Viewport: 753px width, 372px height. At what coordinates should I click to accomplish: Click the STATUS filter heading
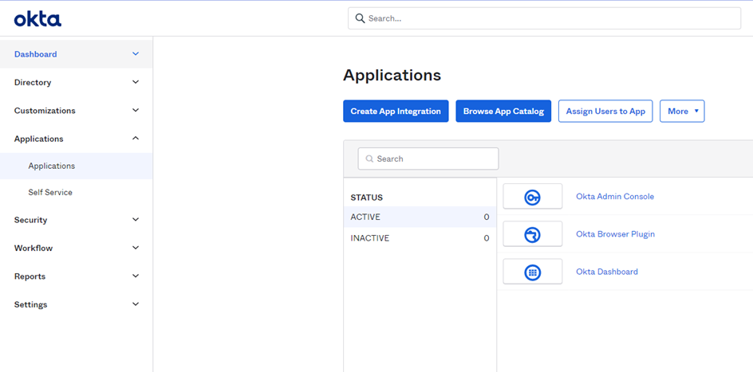tap(366, 198)
